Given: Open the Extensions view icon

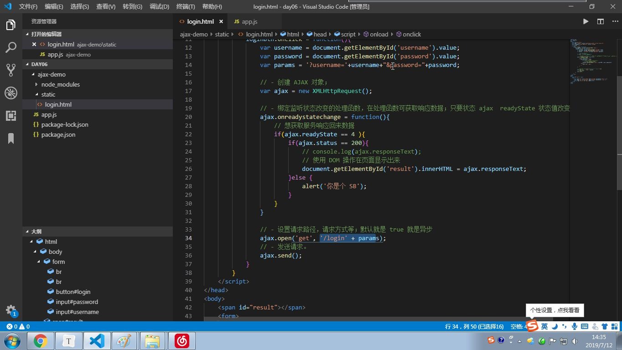Looking at the screenshot, I should click(x=11, y=116).
